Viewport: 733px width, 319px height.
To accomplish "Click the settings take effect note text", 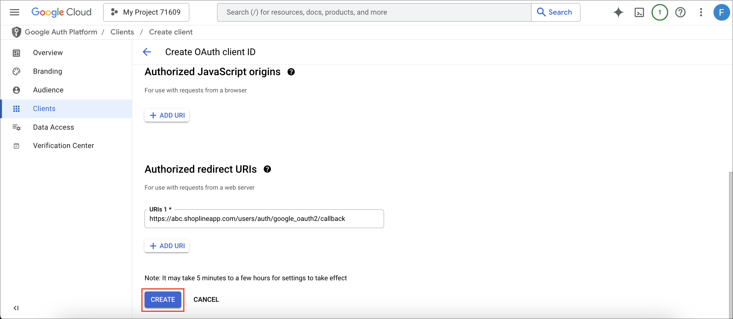I will pyautogui.click(x=246, y=278).
